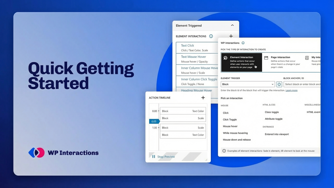
Task: Open the Heading Mouse Hover interaction
Action: [197, 91]
